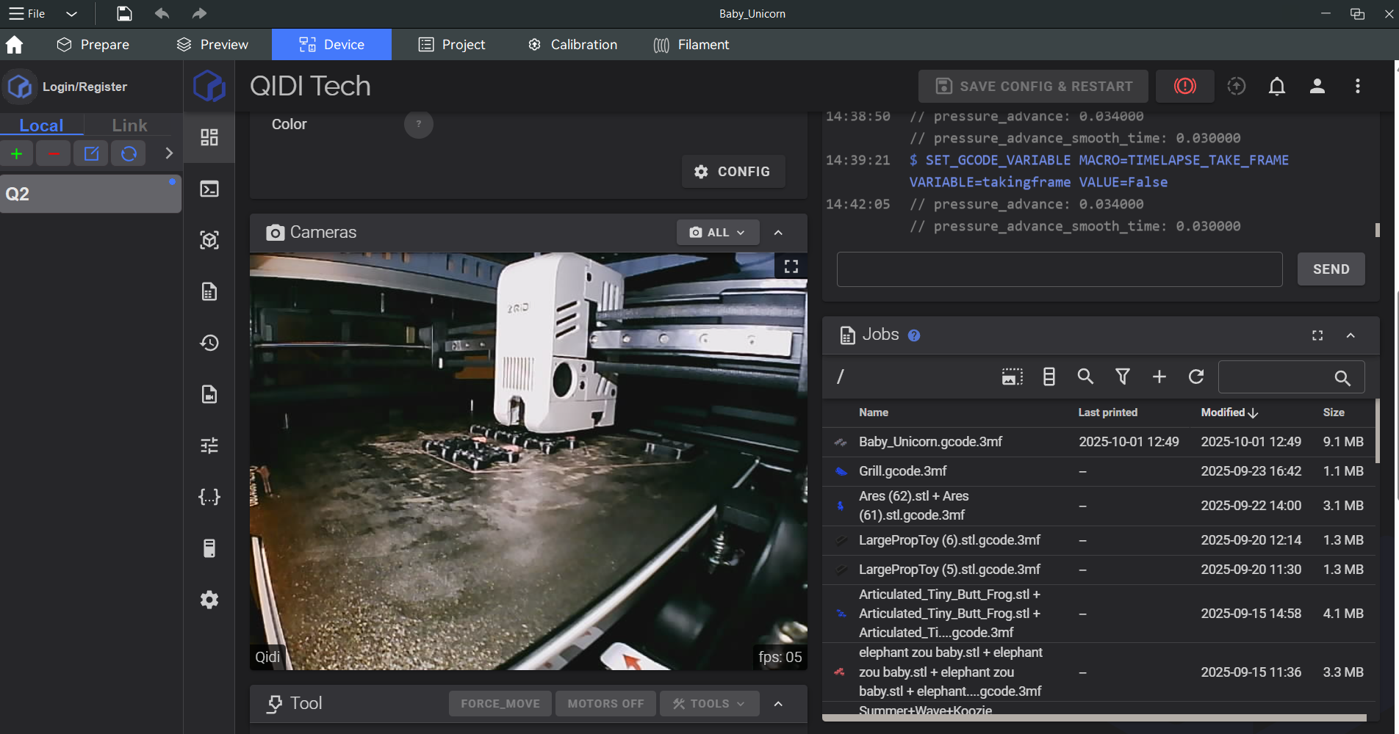Image resolution: width=1399 pixels, height=734 pixels.
Task: Open the console sidebar icon
Action: [209, 189]
